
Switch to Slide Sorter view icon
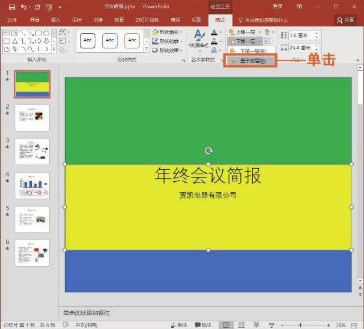pos(241,325)
